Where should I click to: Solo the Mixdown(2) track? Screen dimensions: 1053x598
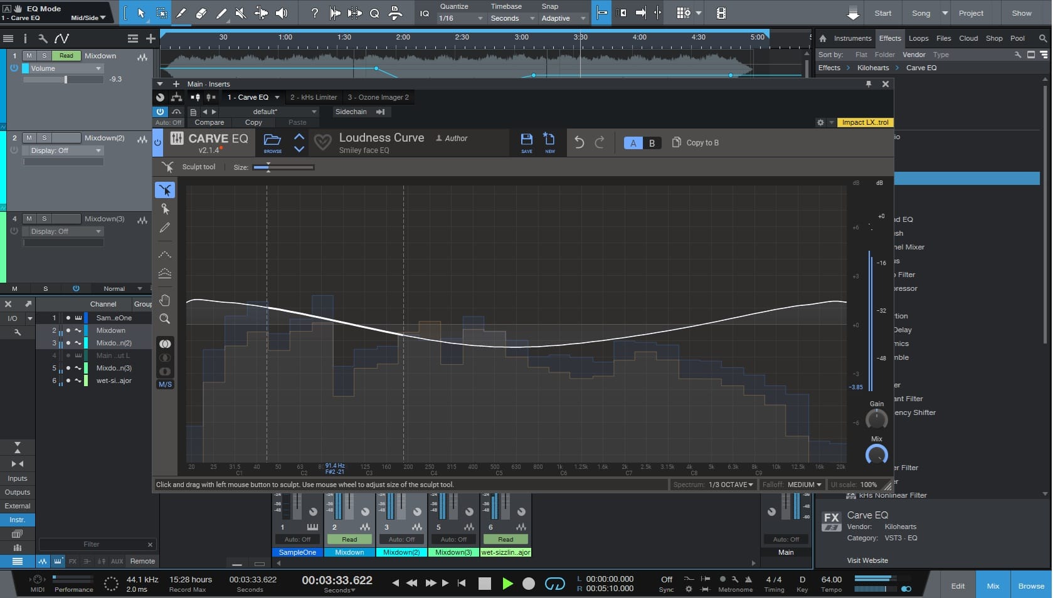pyautogui.click(x=44, y=138)
